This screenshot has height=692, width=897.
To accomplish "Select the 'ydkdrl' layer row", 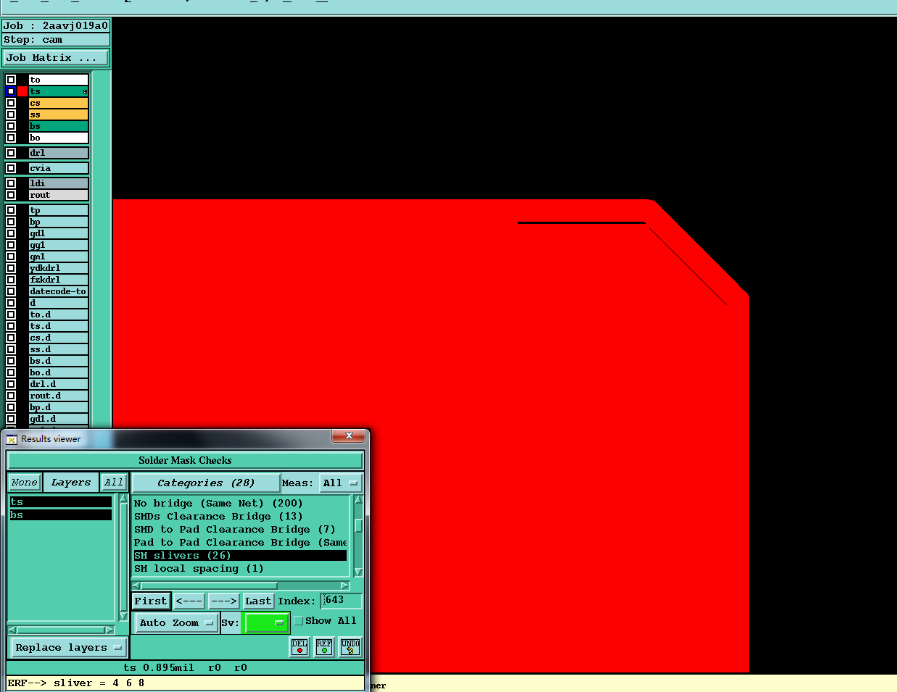I will (58, 269).
